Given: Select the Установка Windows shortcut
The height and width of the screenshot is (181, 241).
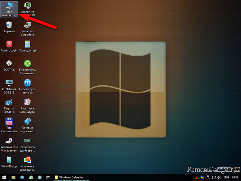Looking at the screenshot, I should 27,164.
